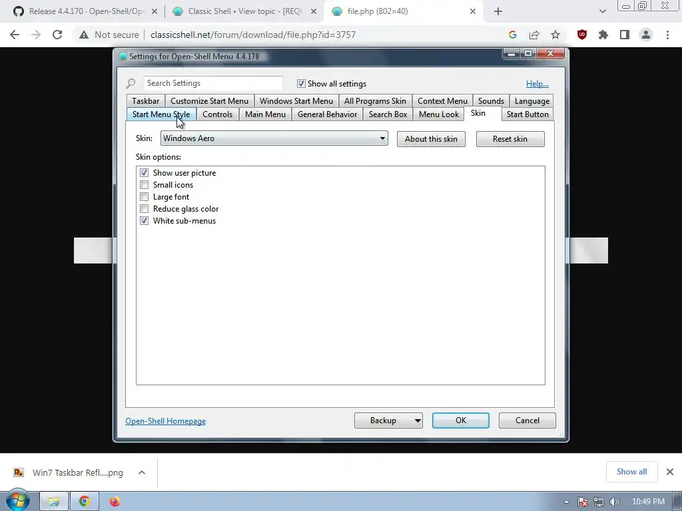682x511 pixels.
Task: Click About this skin button
Action: click(x=431, y=139)
